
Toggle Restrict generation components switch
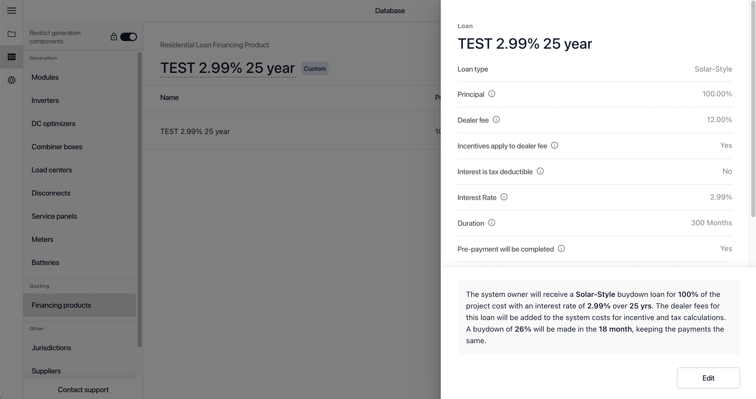click(x=129, y=37)
